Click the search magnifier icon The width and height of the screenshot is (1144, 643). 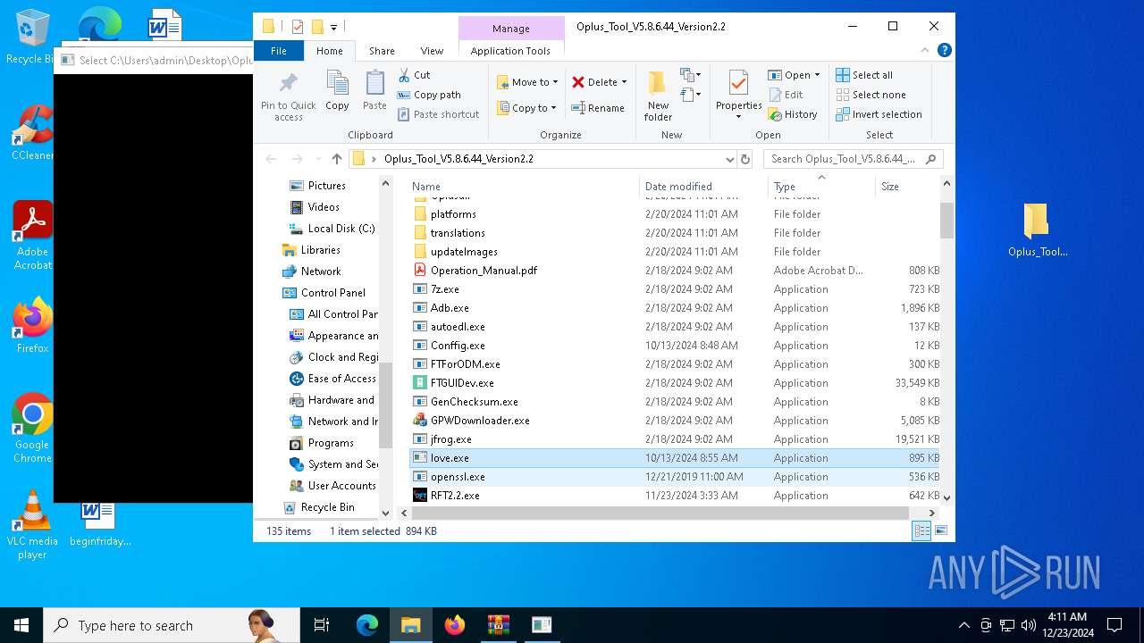point(930,159)
